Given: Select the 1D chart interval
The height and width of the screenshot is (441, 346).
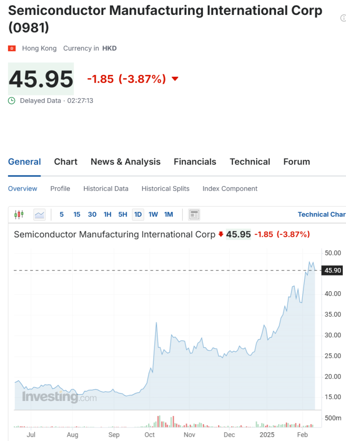Looking at the screenshot, I should pos(138,214).
